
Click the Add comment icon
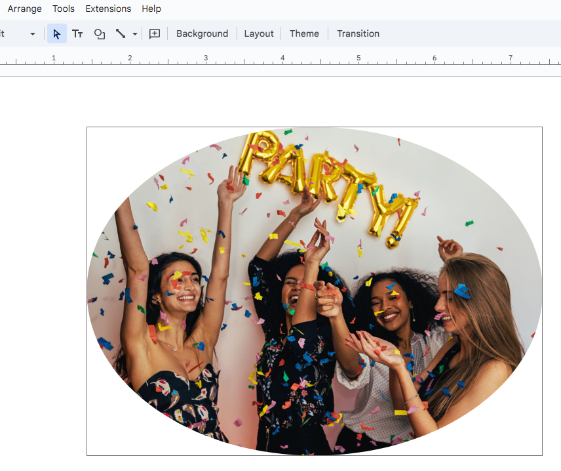155,34
